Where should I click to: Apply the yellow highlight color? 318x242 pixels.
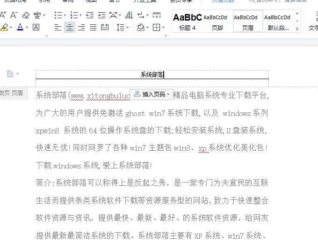[x=5, y=27]
